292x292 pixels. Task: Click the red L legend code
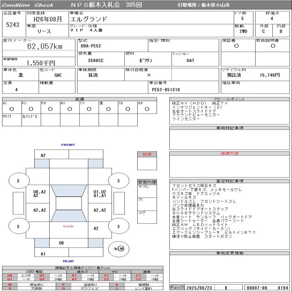click(117, 288)
